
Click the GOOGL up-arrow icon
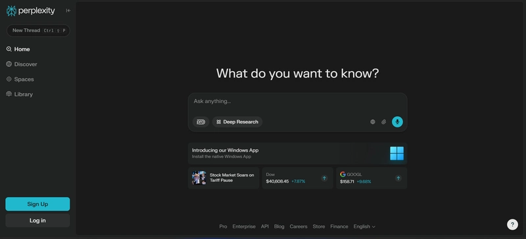pos(398,178)
